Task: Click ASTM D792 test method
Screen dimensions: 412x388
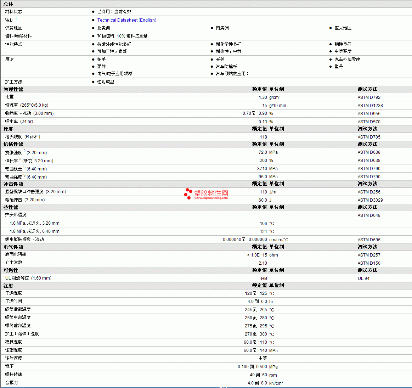Action: click(x=369, y=97)
